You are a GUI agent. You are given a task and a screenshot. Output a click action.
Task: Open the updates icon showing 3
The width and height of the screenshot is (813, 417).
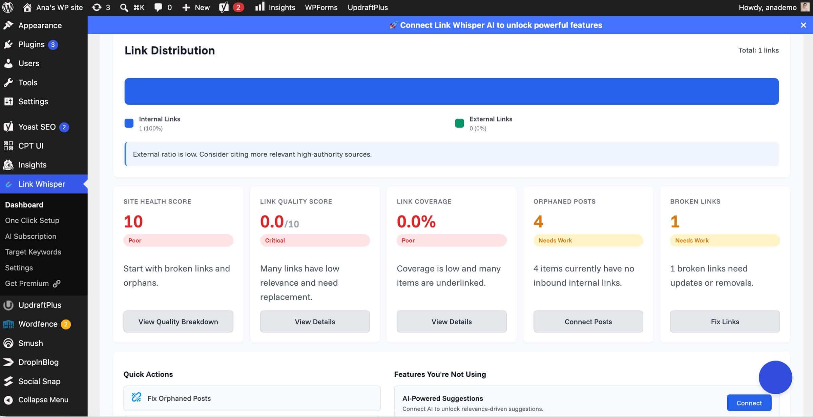coord(97,7)
